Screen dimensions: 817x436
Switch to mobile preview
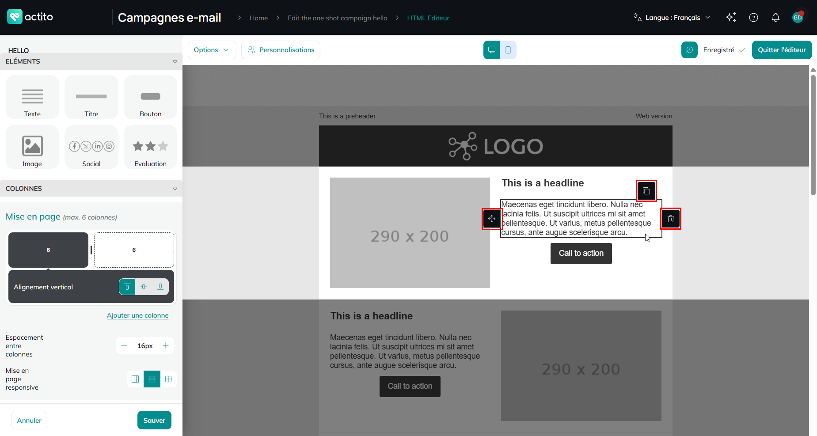[x=508, y=50]
